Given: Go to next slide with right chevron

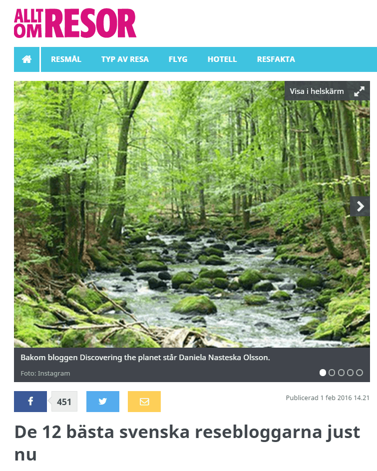Looking at the screenshot, I should pyautogui.click(x=360, y=206).
